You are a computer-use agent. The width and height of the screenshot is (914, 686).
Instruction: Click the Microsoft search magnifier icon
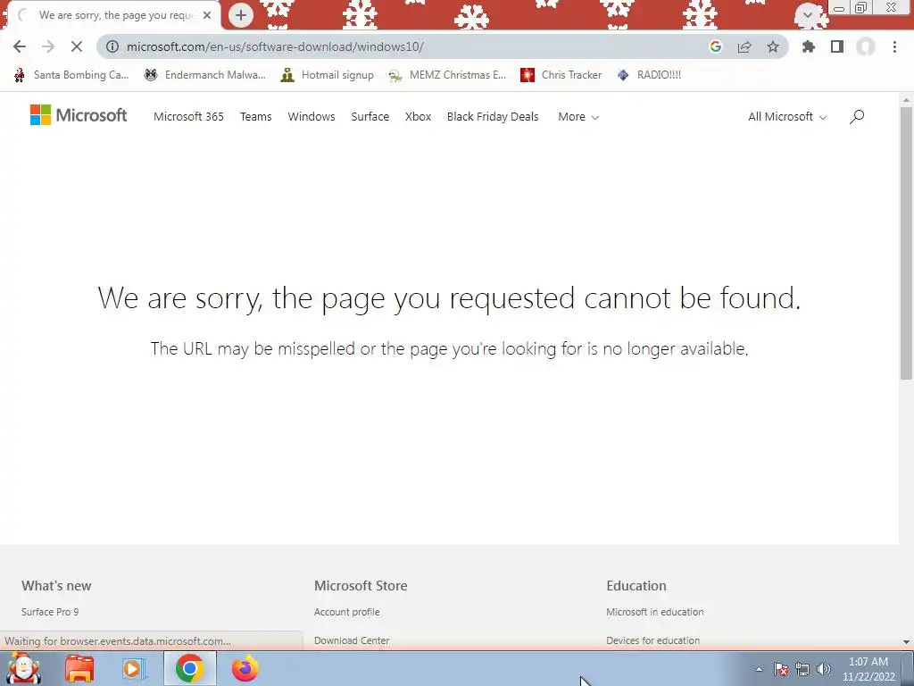pos(857,117)
